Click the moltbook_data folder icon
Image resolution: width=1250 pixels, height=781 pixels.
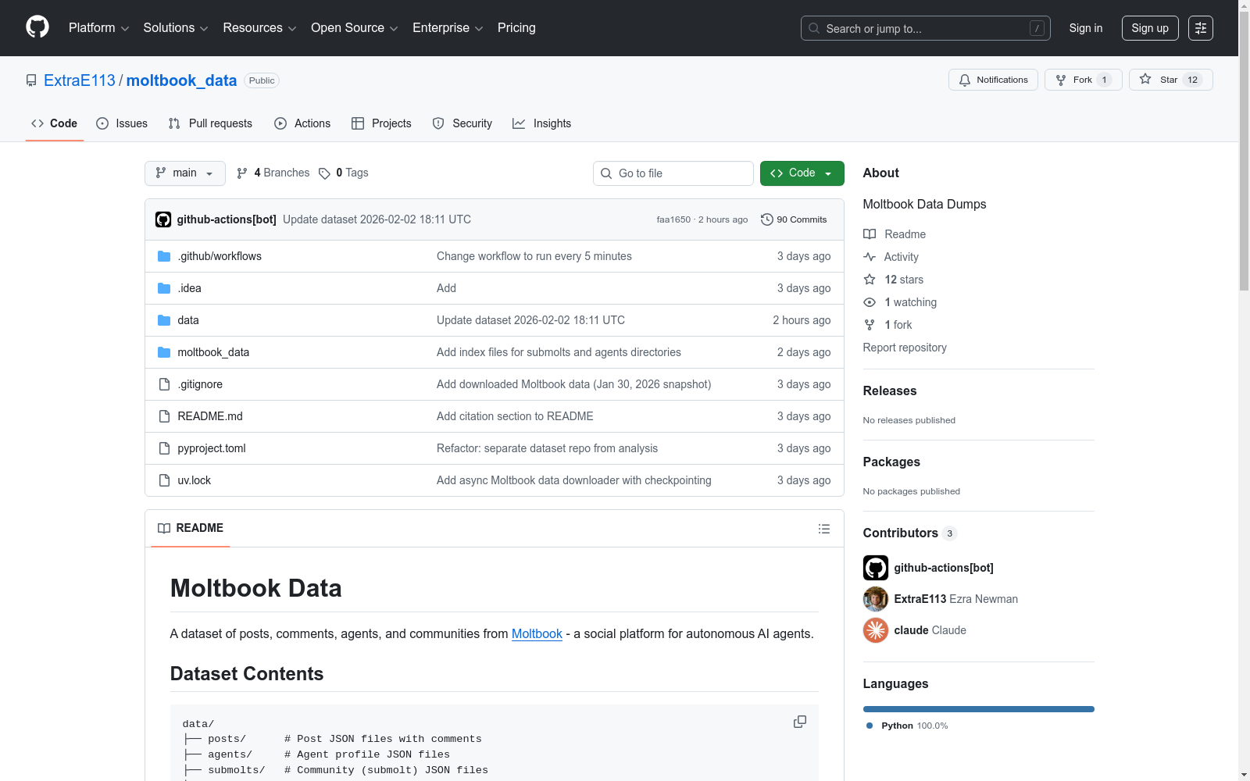(x=164, y=352)
